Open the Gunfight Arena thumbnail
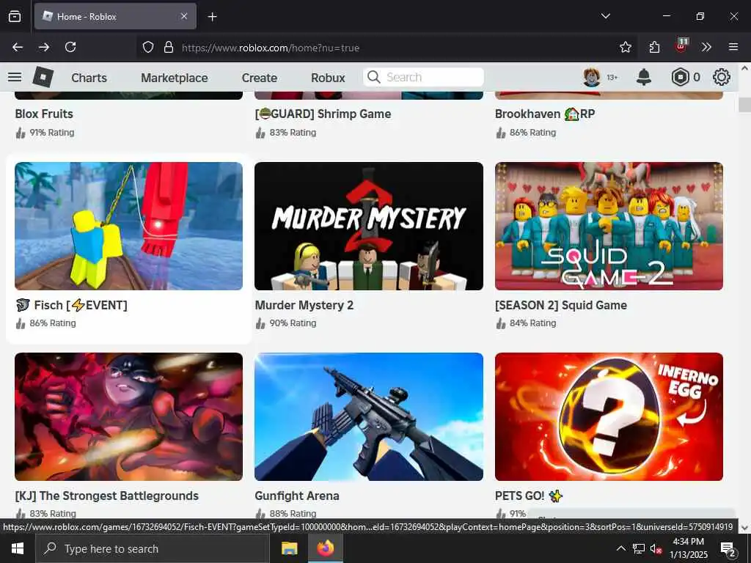The image size is (751, 563). [369, 416]
